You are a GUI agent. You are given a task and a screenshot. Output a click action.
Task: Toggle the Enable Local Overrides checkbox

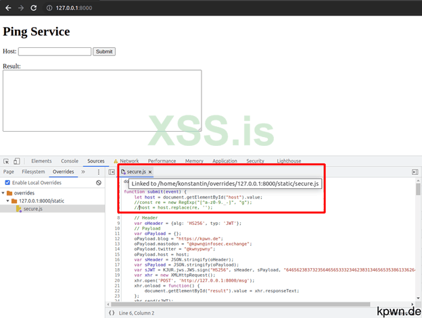tap(7, 183)
